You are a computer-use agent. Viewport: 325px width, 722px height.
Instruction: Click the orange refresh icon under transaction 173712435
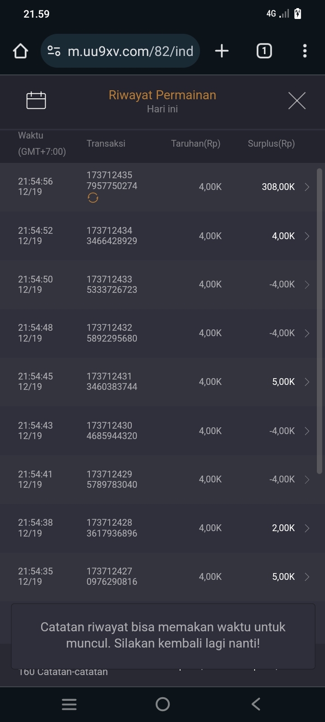pyautogui.click(x=93, y=198)
